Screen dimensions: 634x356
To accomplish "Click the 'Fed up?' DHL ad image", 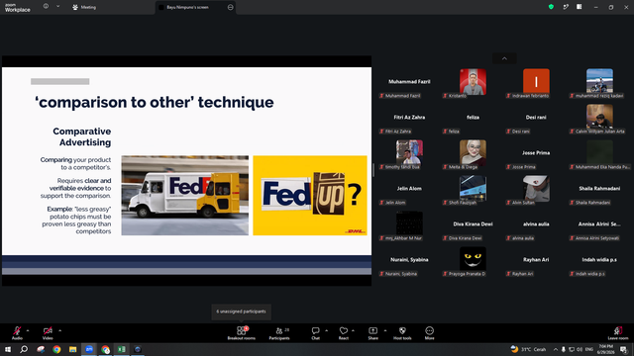I will click(x=310, y=196).
